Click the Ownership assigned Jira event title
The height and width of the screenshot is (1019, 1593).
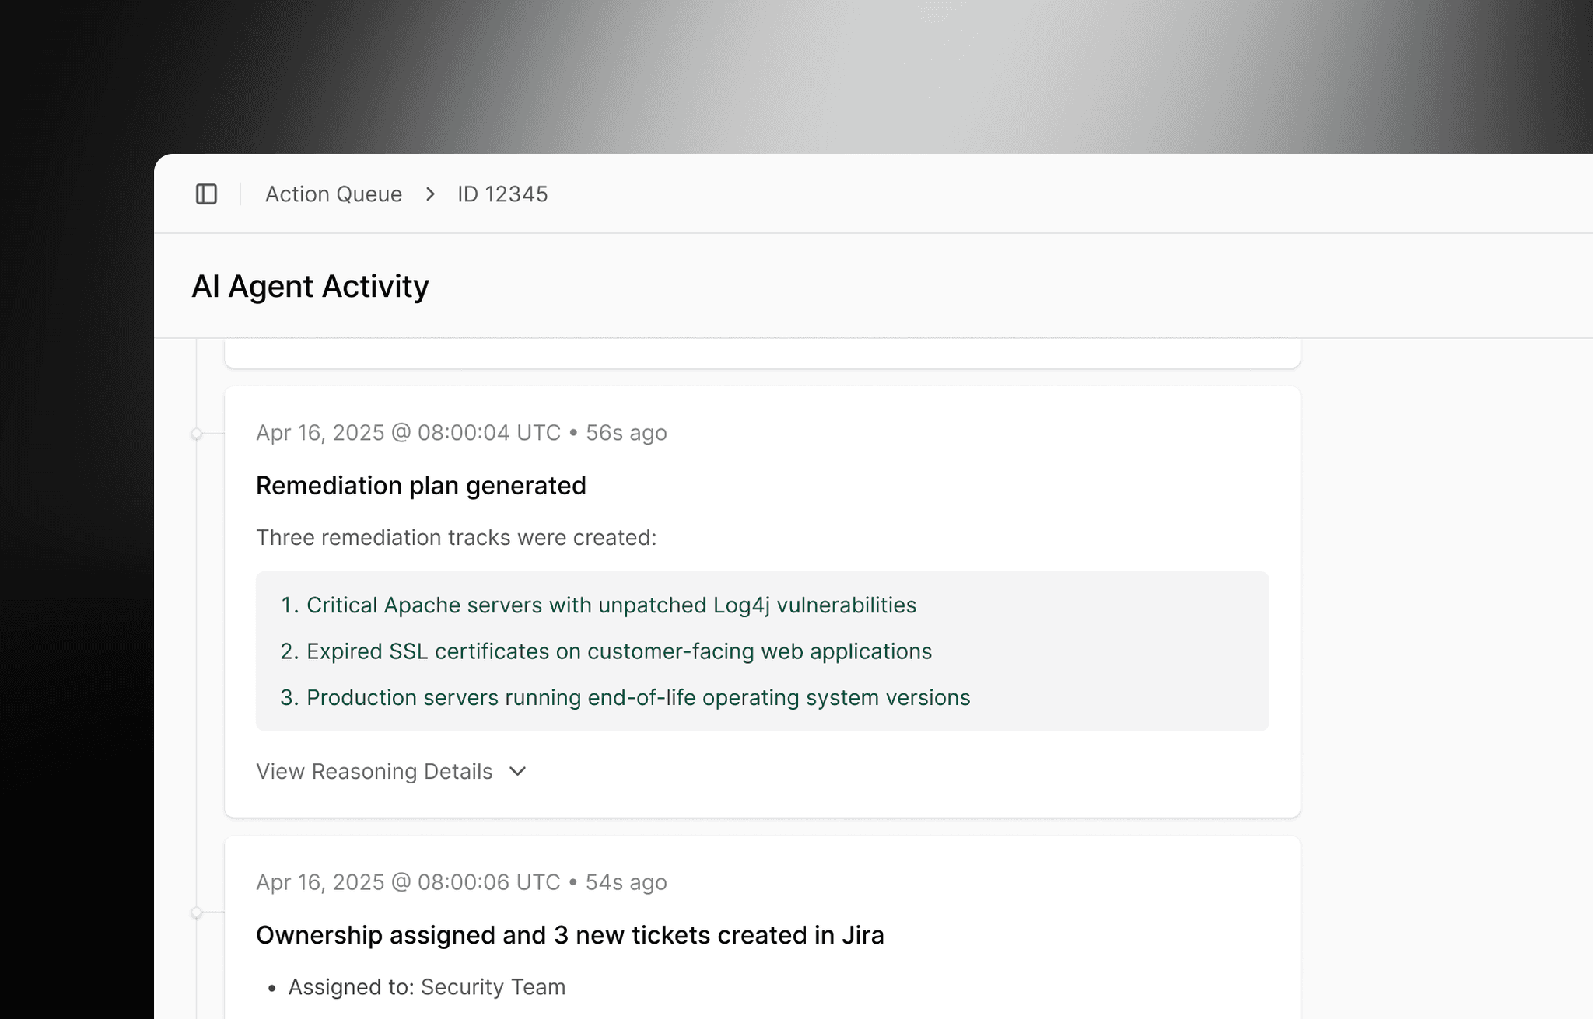pos(569,935)
